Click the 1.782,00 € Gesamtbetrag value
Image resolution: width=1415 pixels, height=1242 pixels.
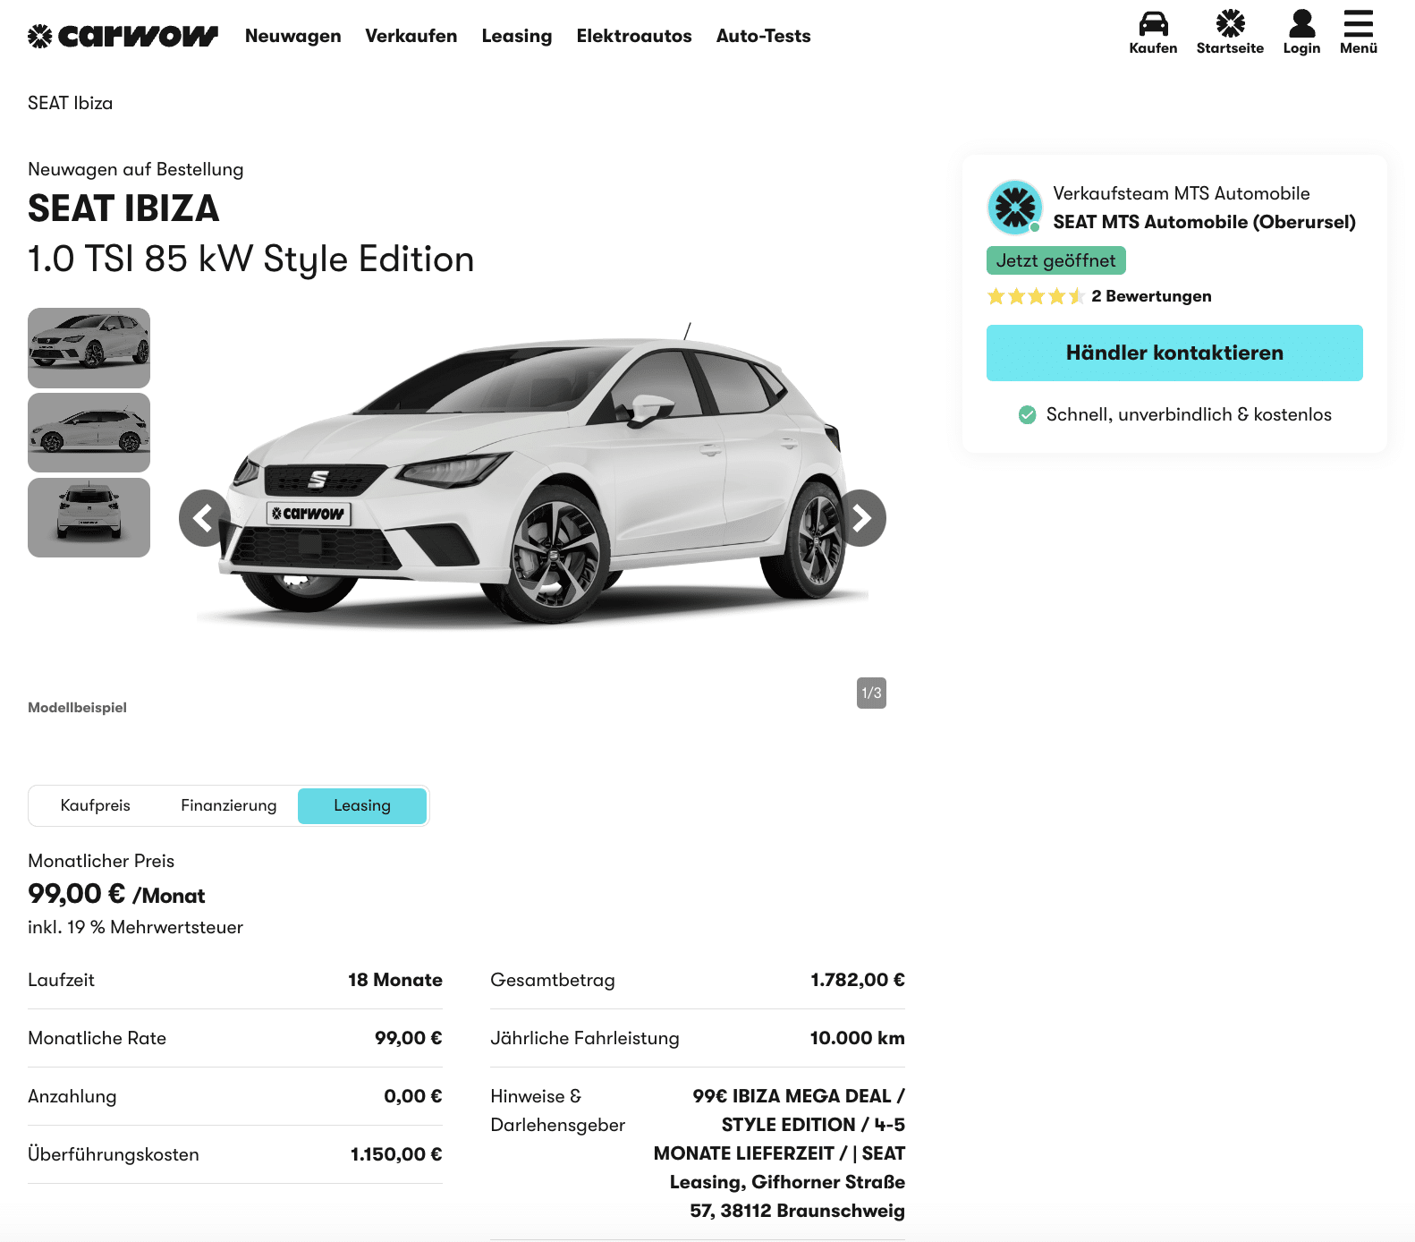coord(858,980)
